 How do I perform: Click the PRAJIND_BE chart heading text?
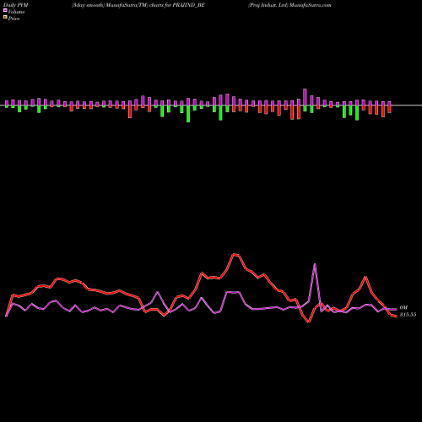tap(138, 5)
